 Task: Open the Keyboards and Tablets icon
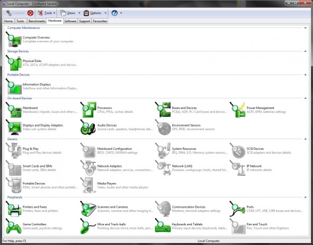163,226
